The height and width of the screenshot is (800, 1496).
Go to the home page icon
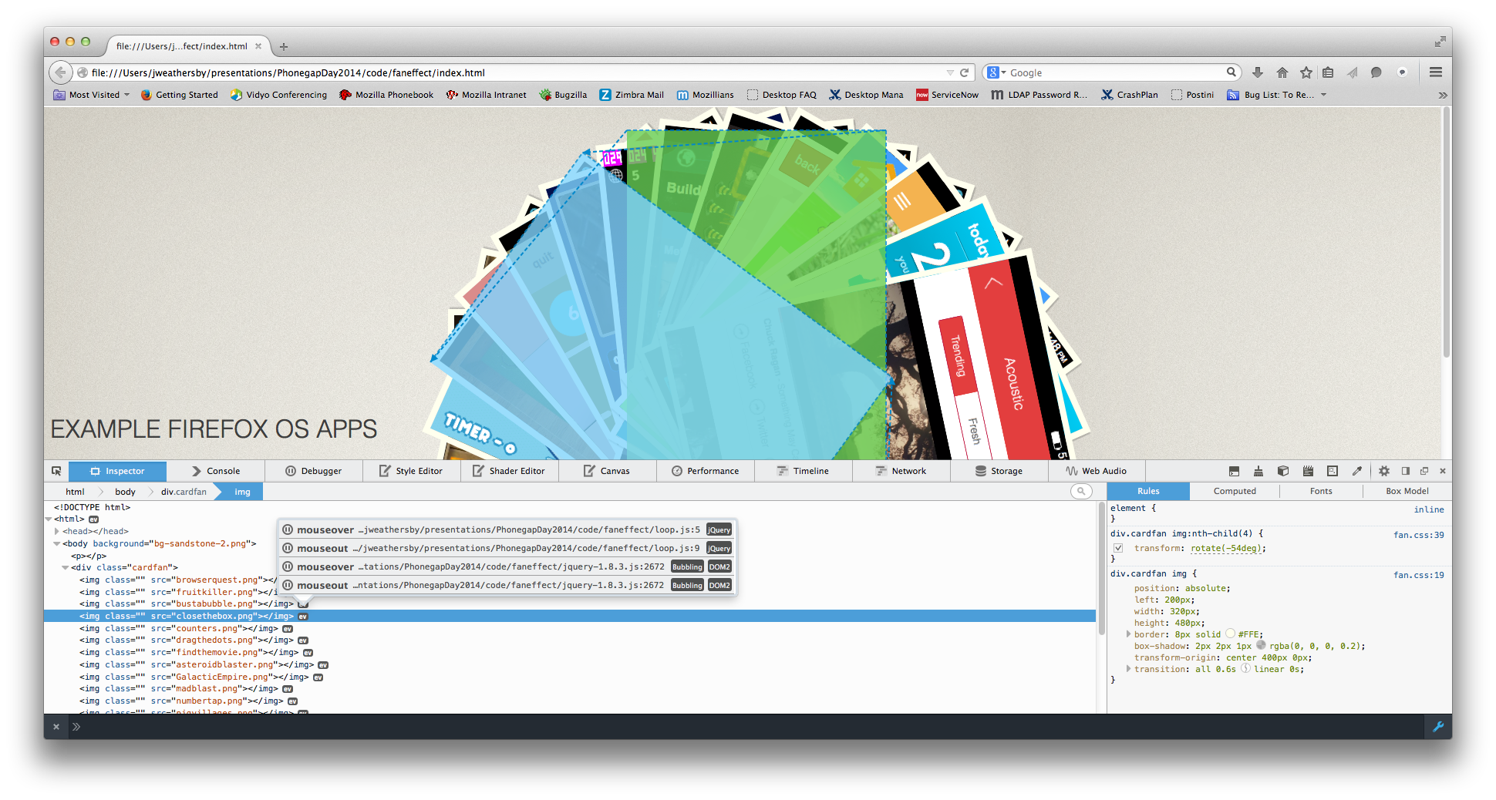(1282, 72)
